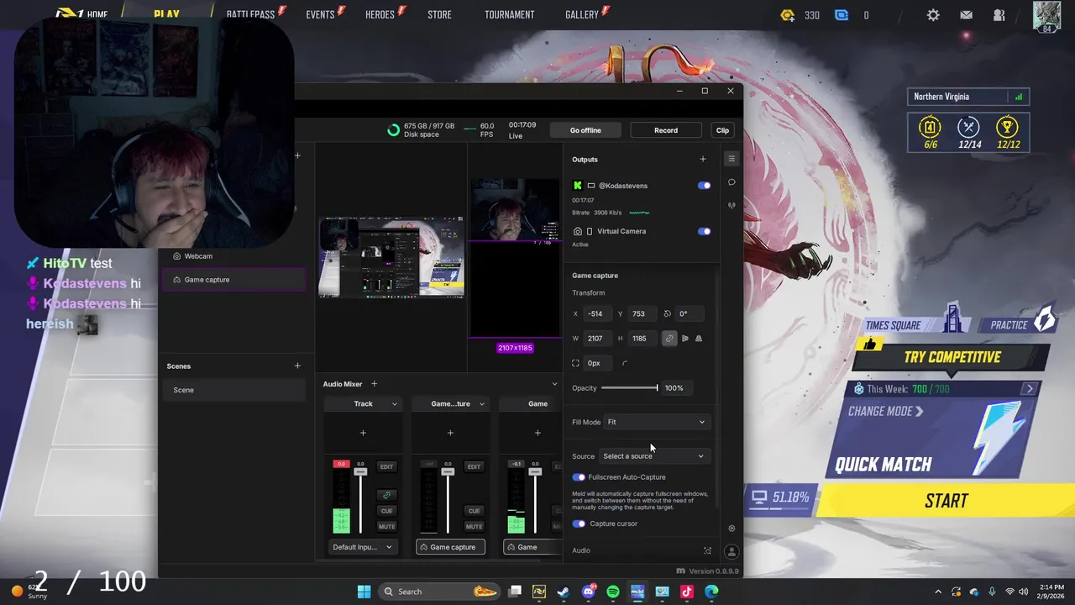Open Microsoft Edge from the taskbar
1075x605 pixels.
[711, 592]
